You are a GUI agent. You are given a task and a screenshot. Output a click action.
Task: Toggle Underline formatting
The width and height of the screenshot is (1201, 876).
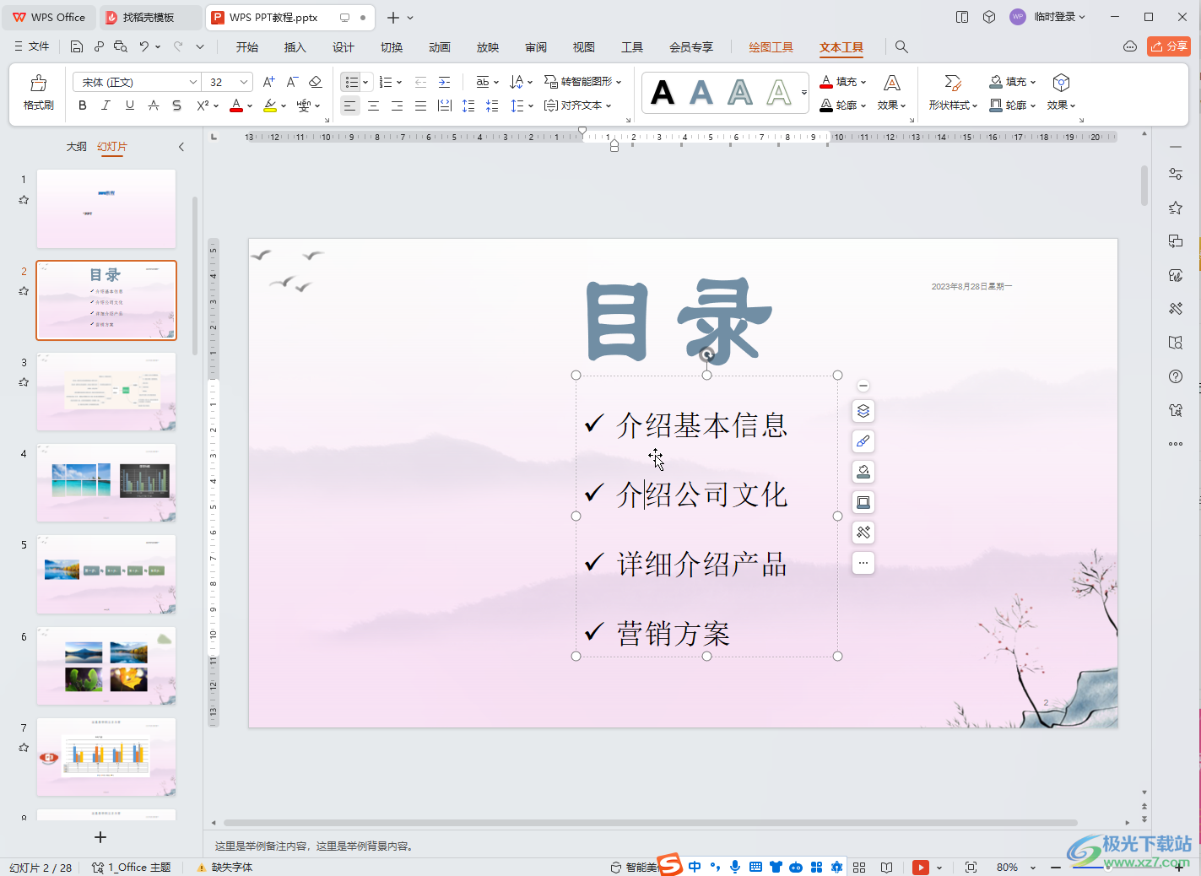[129, 105]
